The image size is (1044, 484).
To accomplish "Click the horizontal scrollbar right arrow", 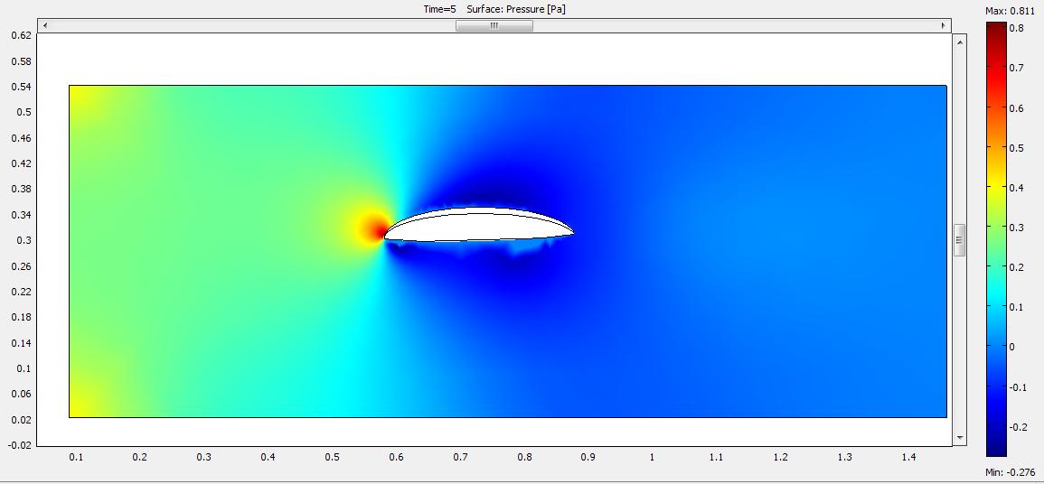I will pos(944,25).
